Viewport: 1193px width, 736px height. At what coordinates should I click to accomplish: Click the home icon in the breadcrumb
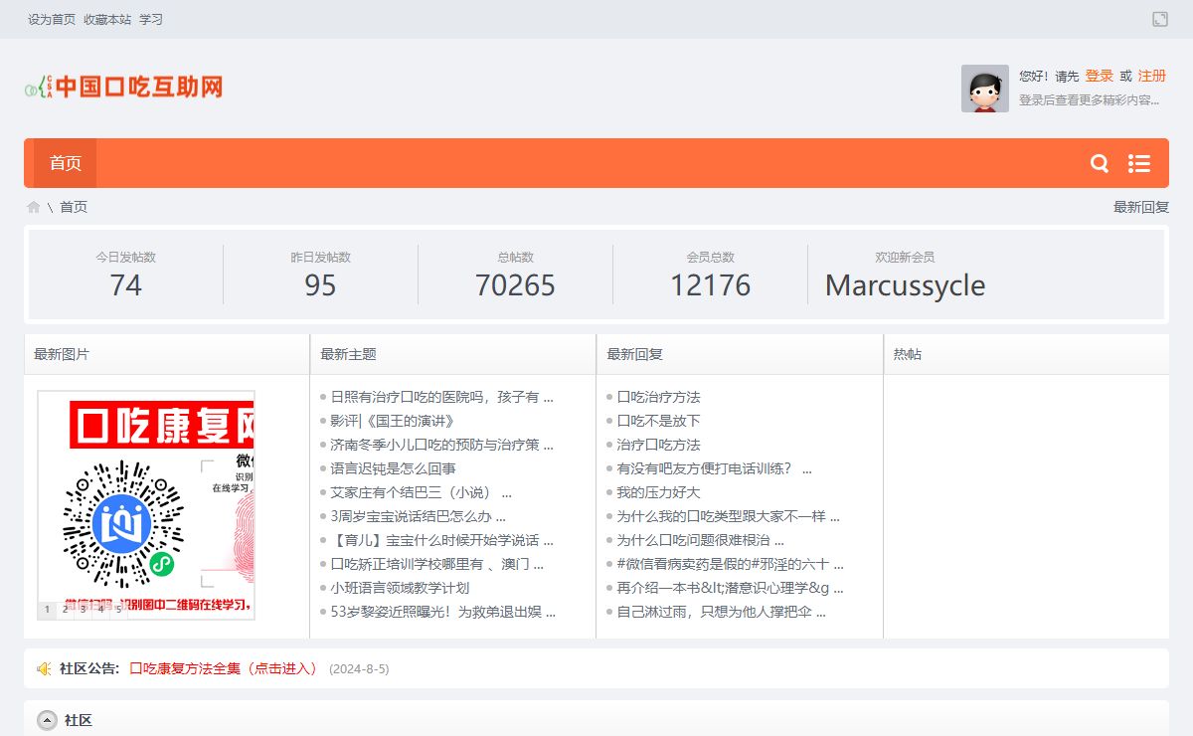[34, 207]
